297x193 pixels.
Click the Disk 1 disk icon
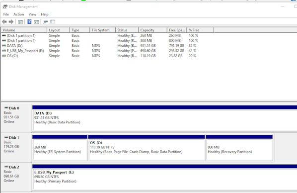click(x=6, y=137)
